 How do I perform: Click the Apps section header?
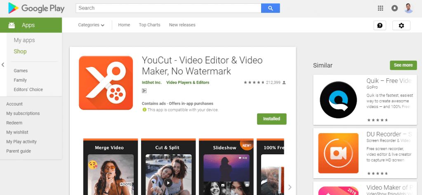[x=31, y=25]
